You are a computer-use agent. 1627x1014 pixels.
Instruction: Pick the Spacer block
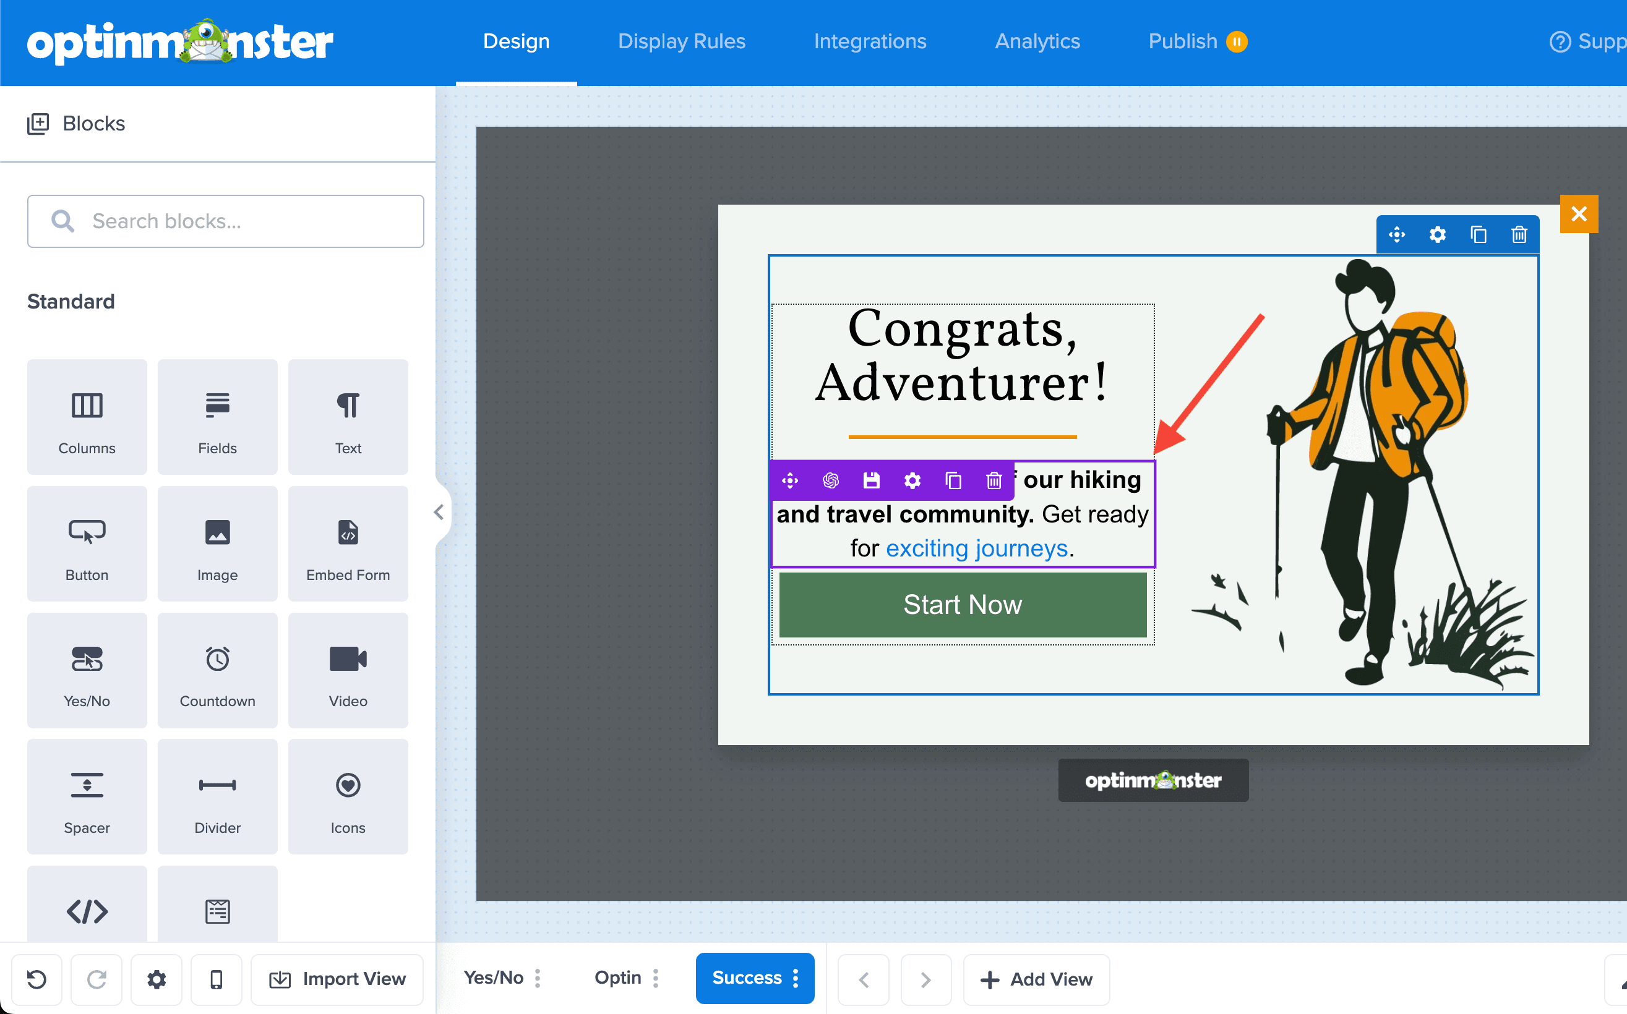pyautogui.click(x=87, y=796)
